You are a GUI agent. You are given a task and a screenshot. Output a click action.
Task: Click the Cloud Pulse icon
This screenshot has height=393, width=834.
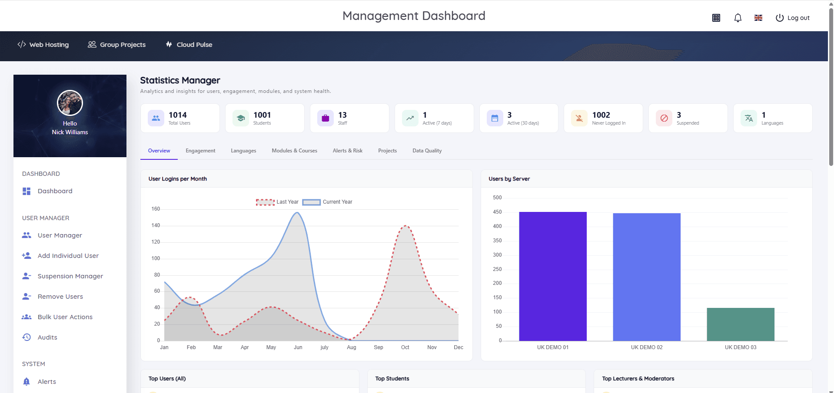pyautogui.click(x=169, y=44)
